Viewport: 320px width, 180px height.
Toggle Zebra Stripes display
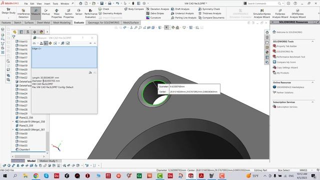coord(155,13)
